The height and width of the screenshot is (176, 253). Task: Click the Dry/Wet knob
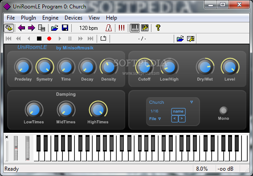coord(205,67)
